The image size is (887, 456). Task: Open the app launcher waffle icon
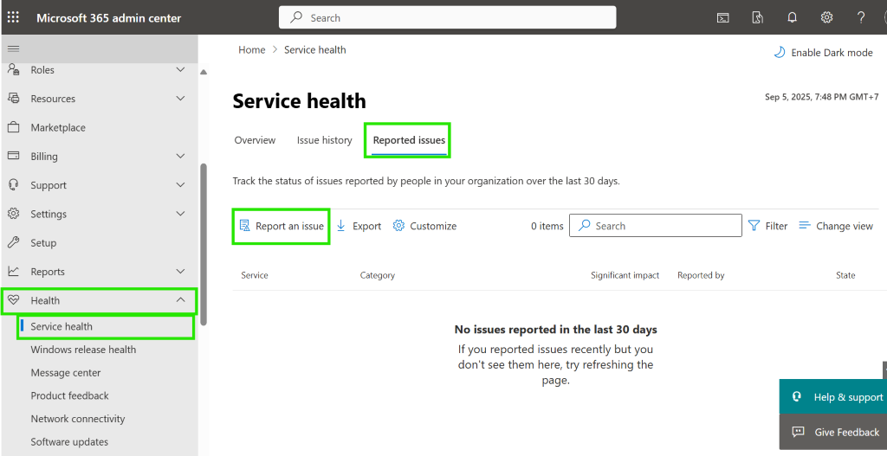click(13, 17)
